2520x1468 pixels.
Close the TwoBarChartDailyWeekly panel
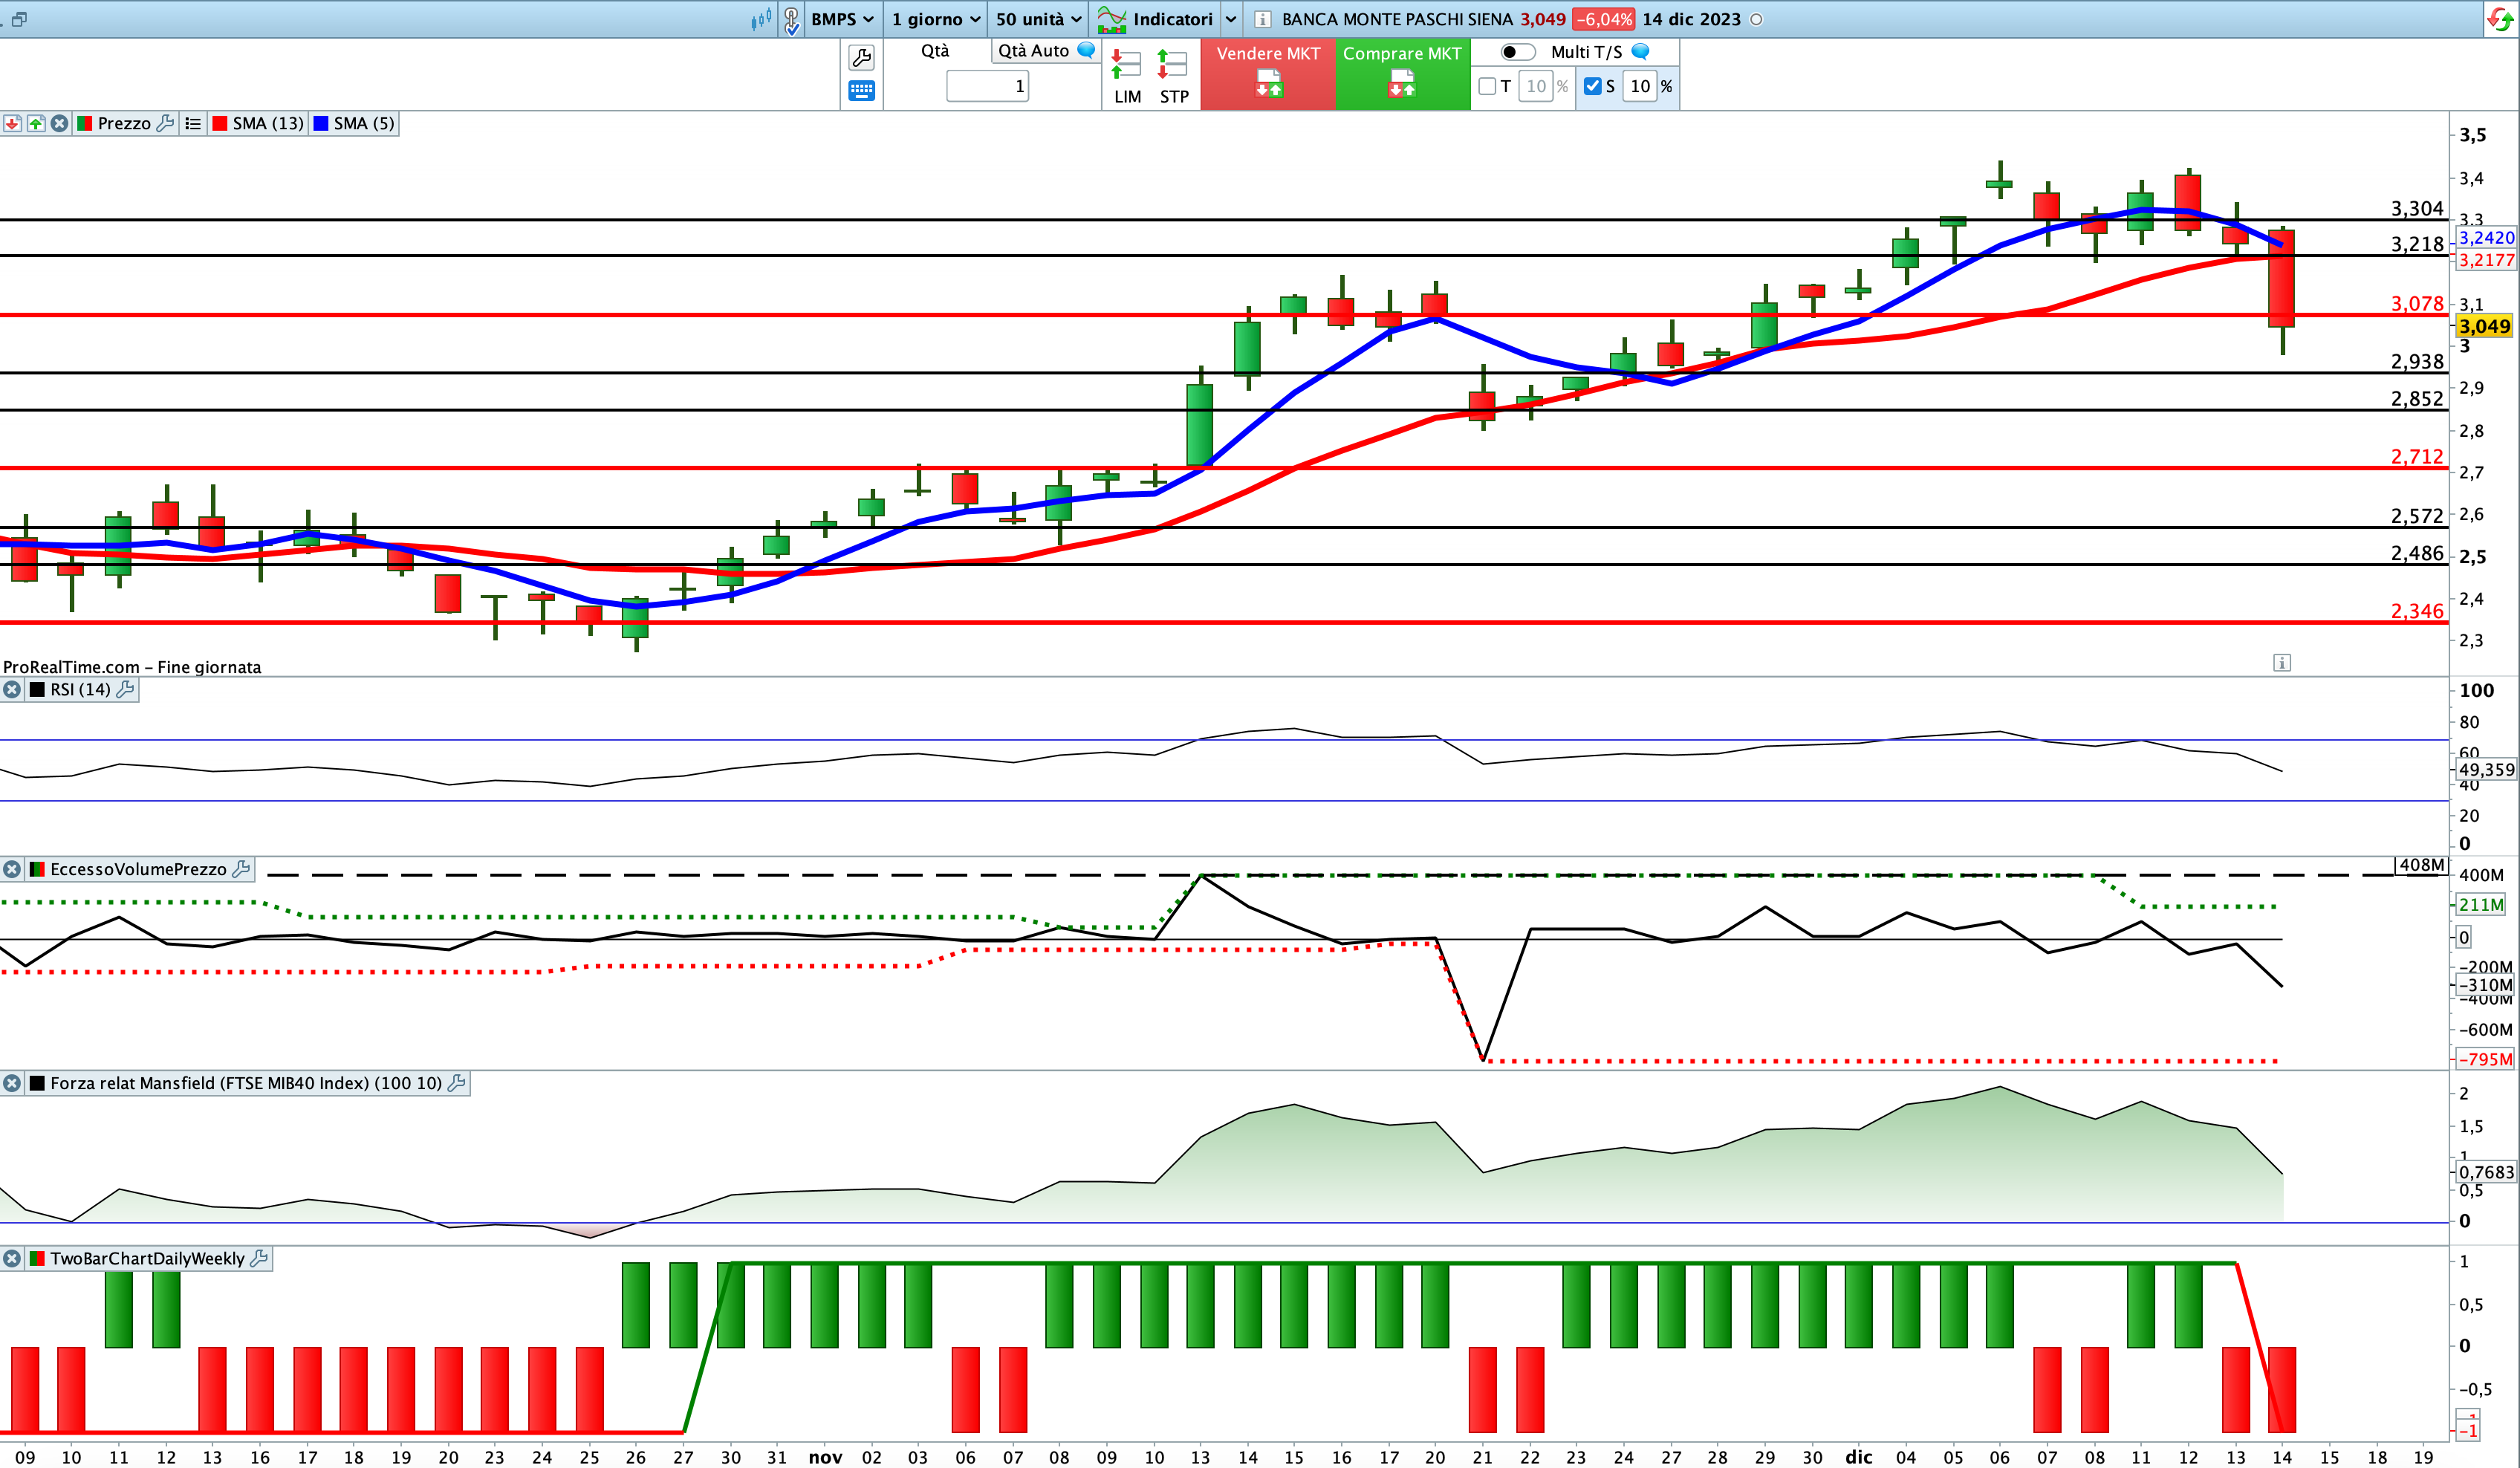pos(12,1258)
